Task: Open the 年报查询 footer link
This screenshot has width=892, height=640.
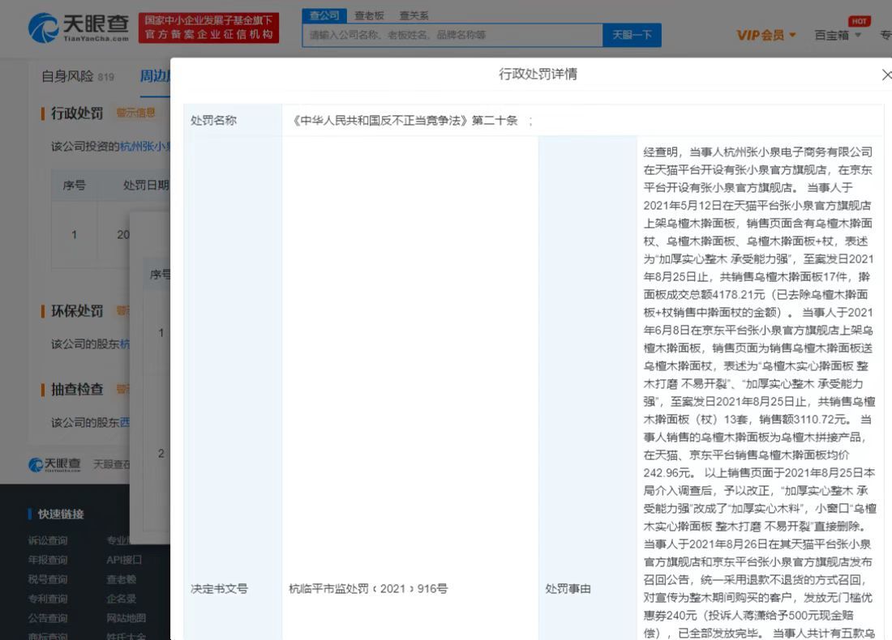Action: [x=48, y=560]
